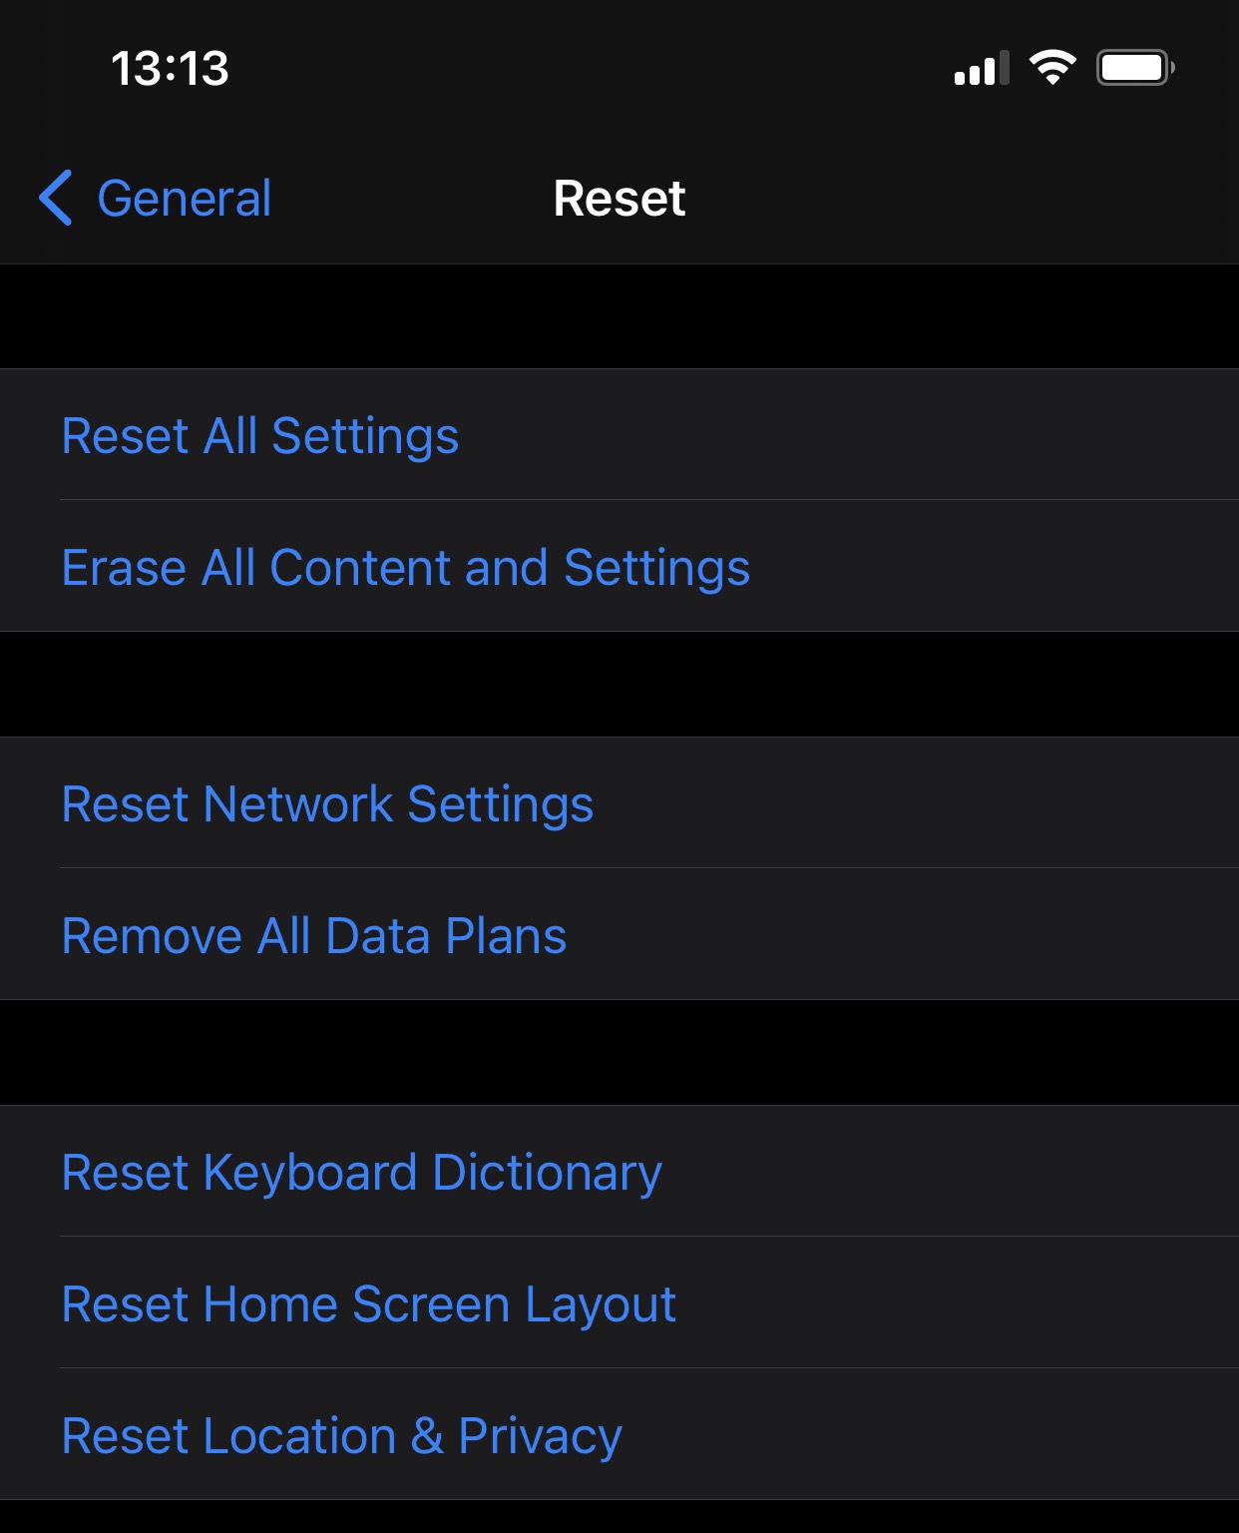
Task: Tap the black gap above Reset Network Settings
Action: 619,685
